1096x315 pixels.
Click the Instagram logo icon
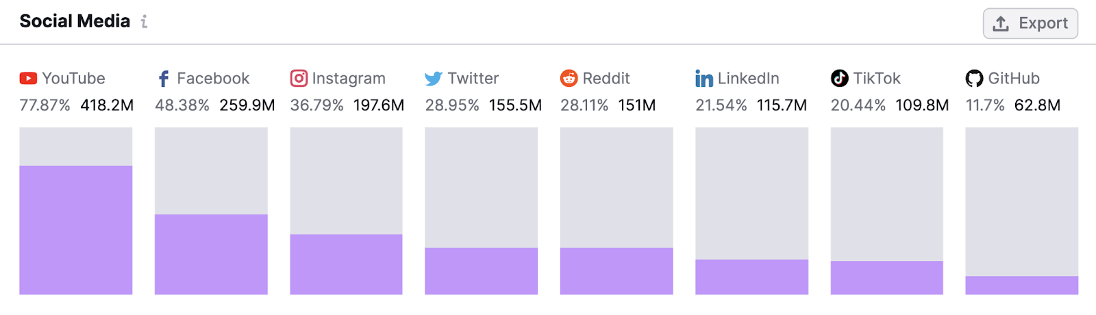coord(299,79)
